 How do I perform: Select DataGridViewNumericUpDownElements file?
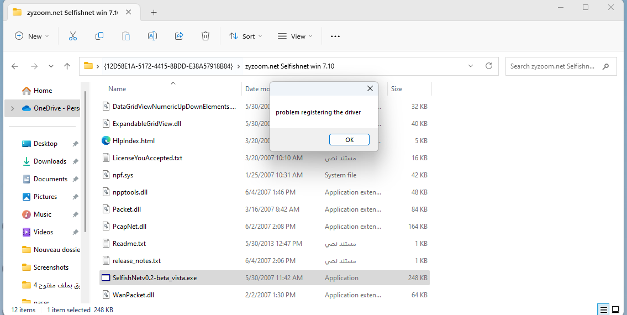pos(264,107)
